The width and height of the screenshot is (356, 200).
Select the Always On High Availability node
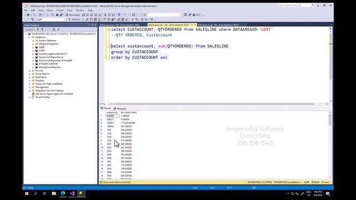click(49, 84)
